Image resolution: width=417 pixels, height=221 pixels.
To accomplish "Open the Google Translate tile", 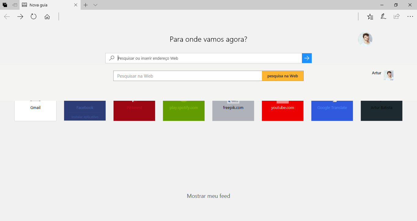I will pos(332,111).
